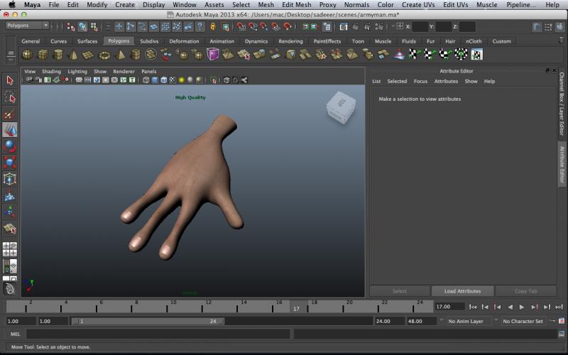
Task: Activate the Lasso select tool
Action: tap(10, 97)
